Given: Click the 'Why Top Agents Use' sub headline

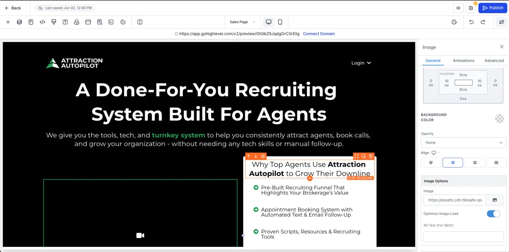Looking at the screenshot, I should tap(310, 168).
